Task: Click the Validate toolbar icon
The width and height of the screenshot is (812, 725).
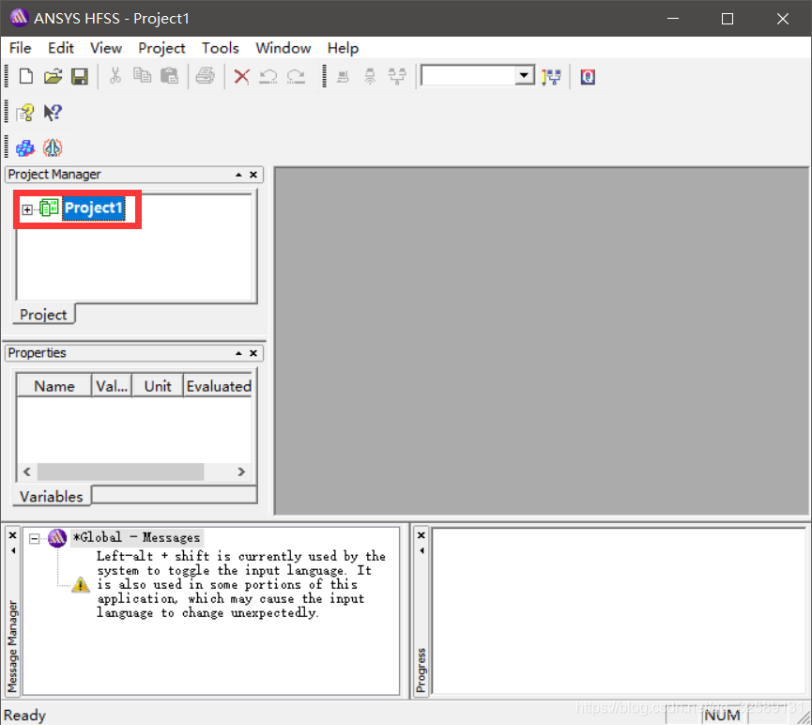Action: point(343,77)
